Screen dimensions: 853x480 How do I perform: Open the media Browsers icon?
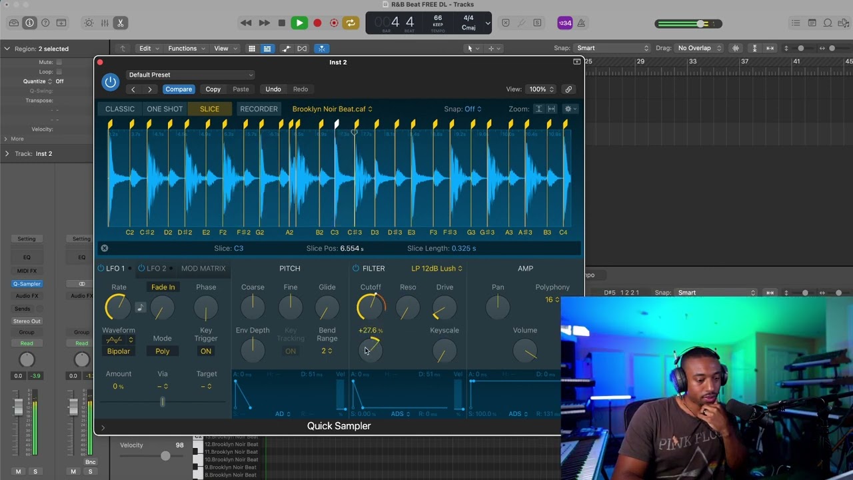point(844,23)
